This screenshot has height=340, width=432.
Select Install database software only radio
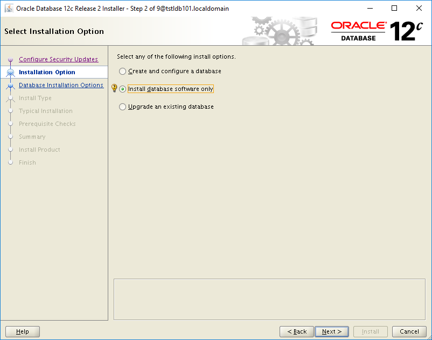click(123, 89)
